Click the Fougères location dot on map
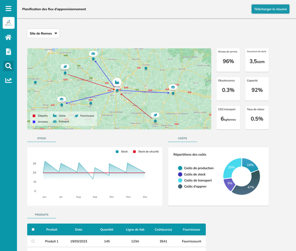 click(x=146, y=68)
